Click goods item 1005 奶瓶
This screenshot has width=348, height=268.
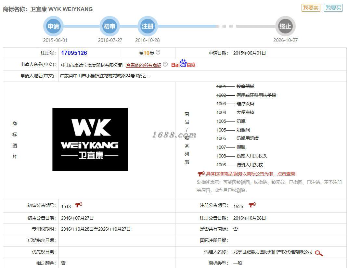pos(231,121)
